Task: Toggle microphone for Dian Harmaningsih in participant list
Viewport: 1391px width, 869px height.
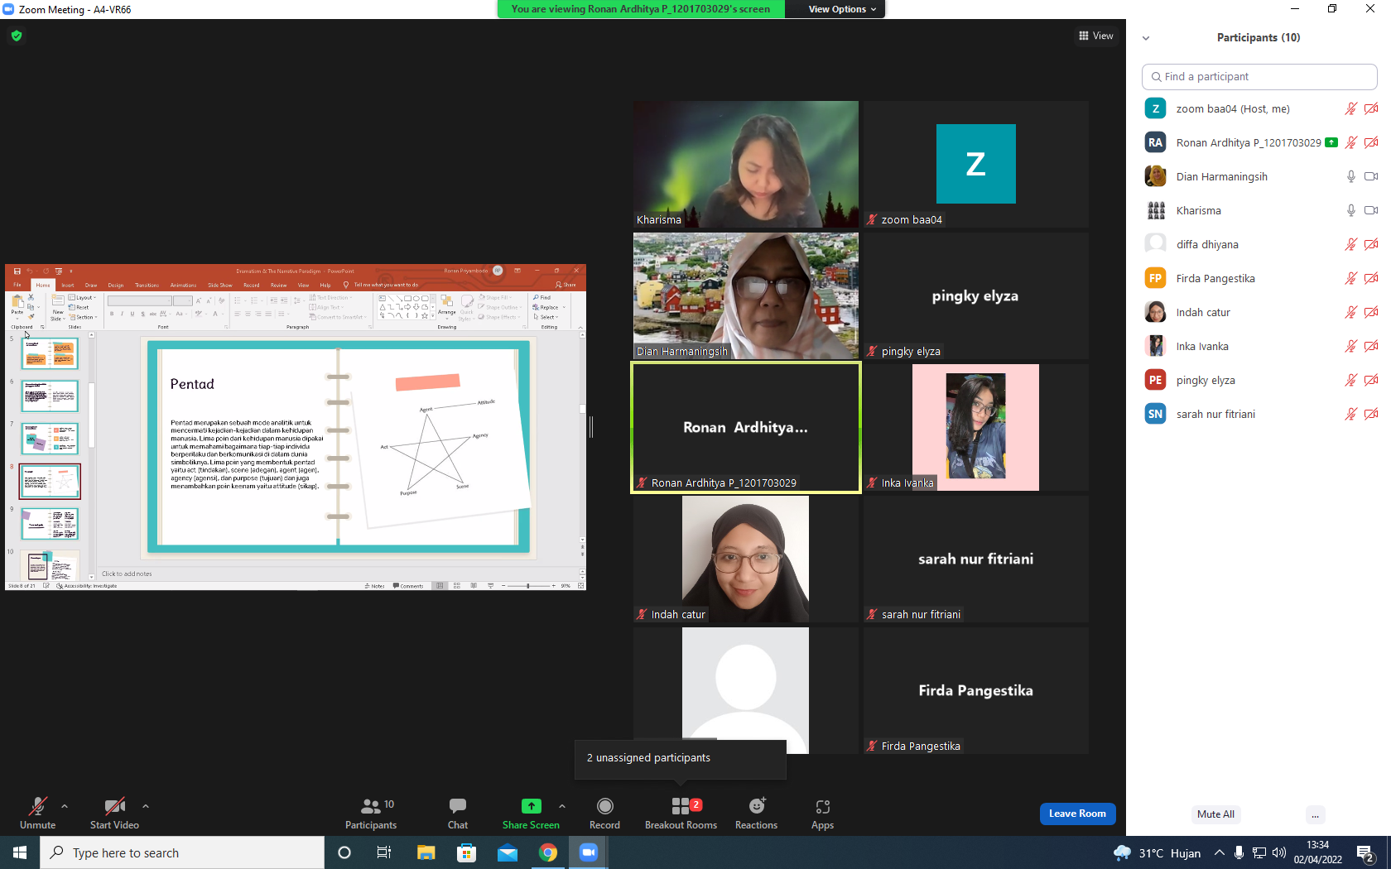Action: tap(1351, 176)
